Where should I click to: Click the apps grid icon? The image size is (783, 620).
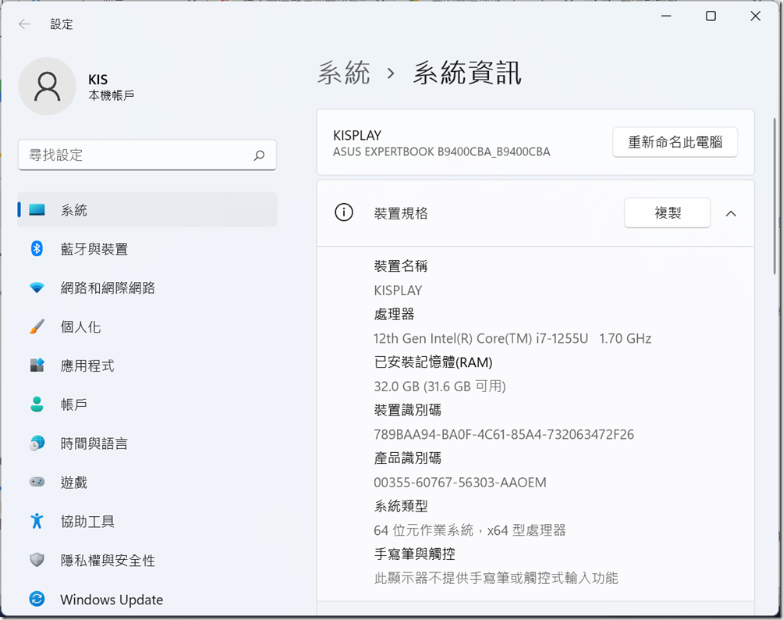click(x=37, y=365)
